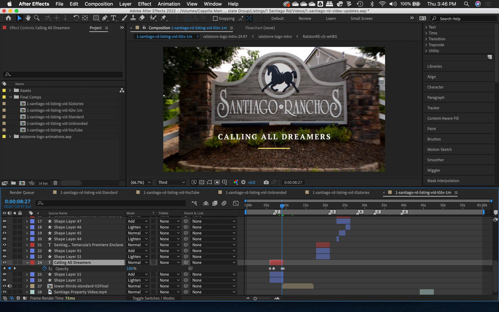Screen dimensions: 499x312
Task: Select the Rectangle shape tool
Action: pyautogui.click(x=96, y=18)
